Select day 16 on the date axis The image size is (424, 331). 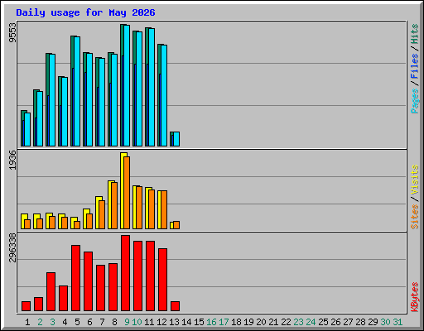coord(211,322)
